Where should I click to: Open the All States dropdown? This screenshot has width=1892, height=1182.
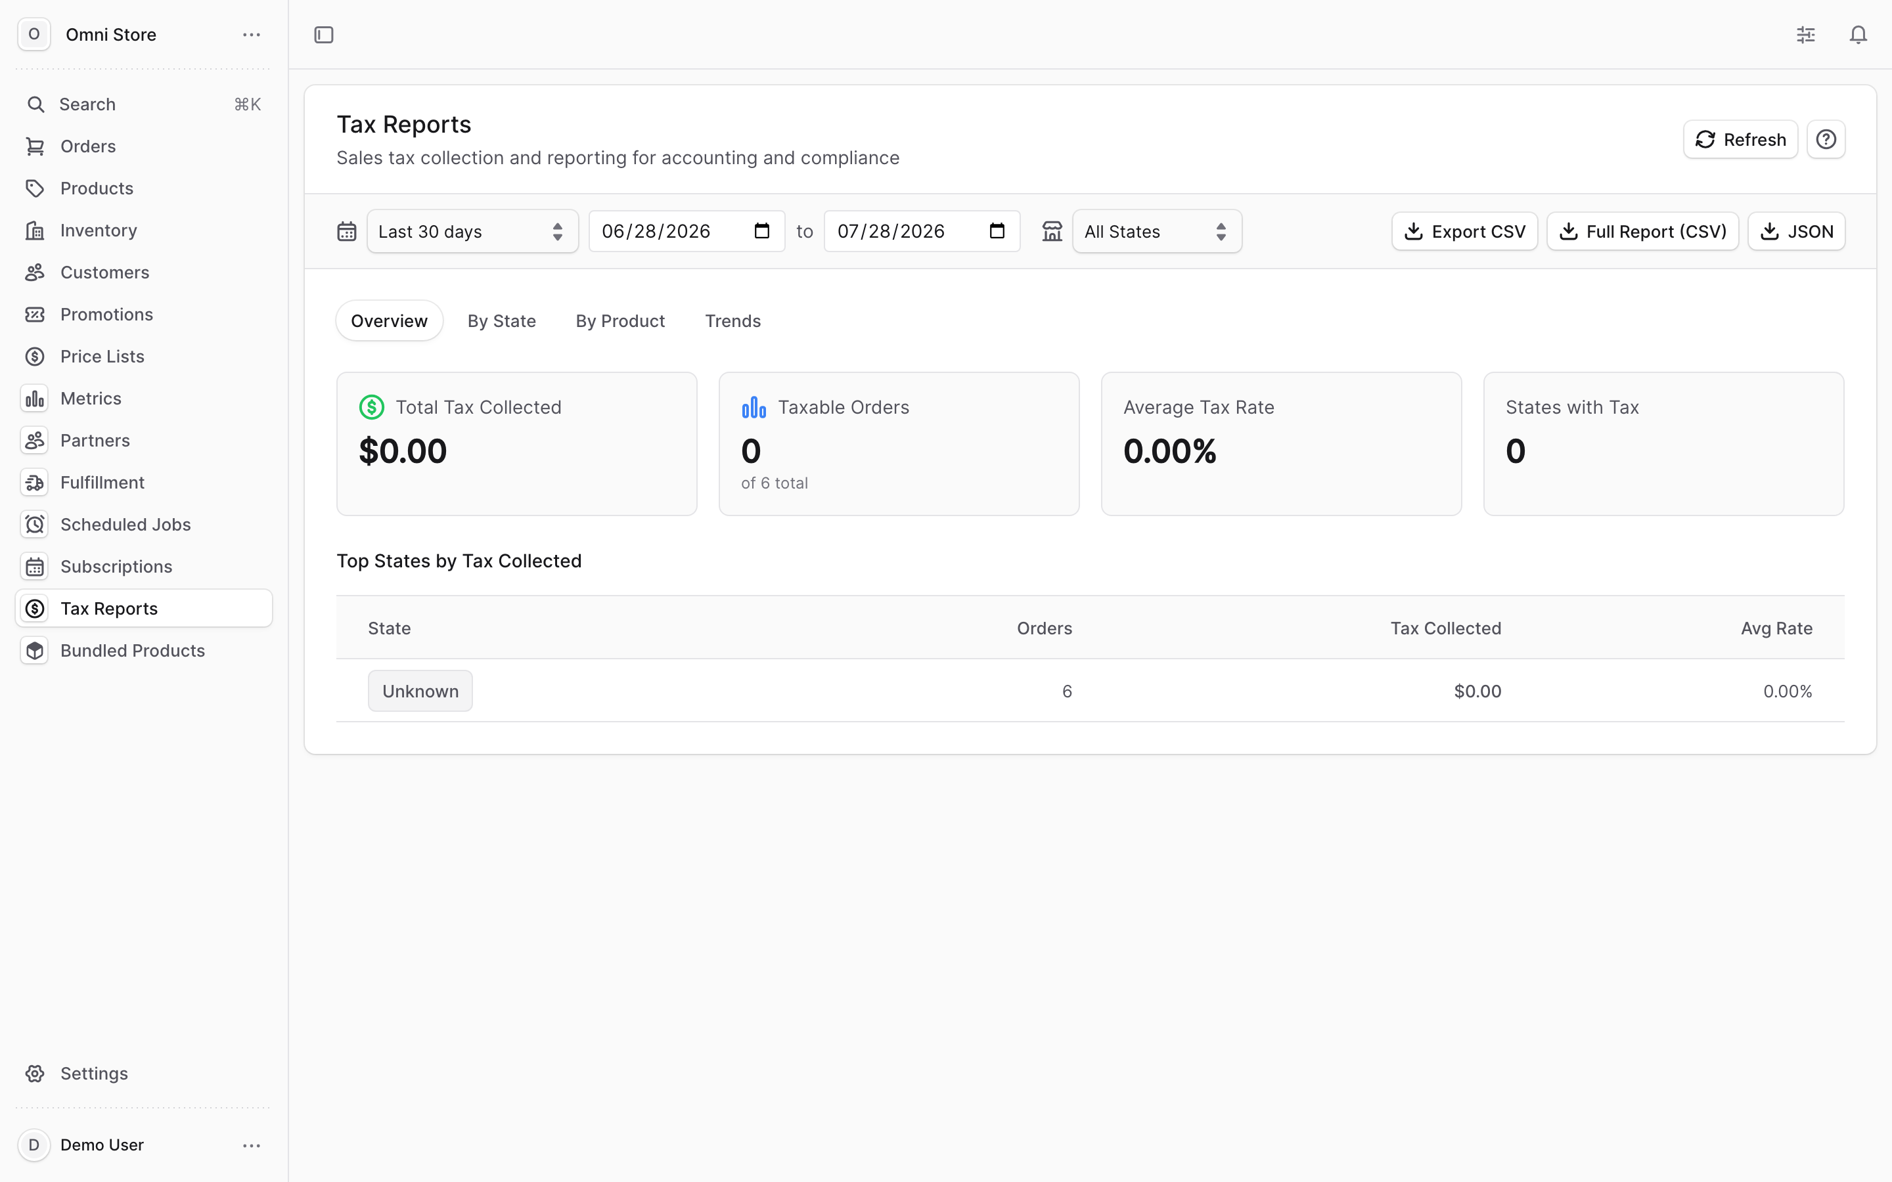point(1156,231)
